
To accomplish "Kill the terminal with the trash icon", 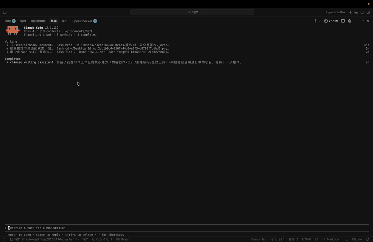I will (x=350, y=21).
